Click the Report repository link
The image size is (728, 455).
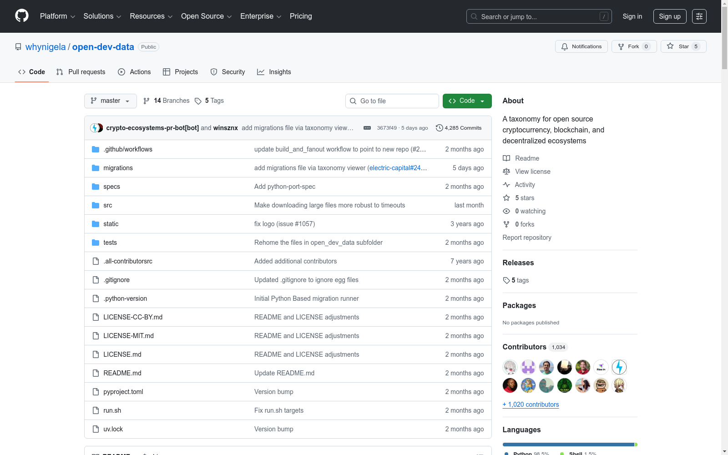pyautogui.click(x=527, y=238)
